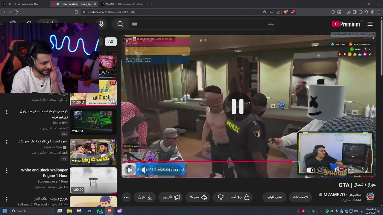This screenshot has height=215, width=383.
Task: Open options menu for White and Black Wallpaper video
Action: 7,171
